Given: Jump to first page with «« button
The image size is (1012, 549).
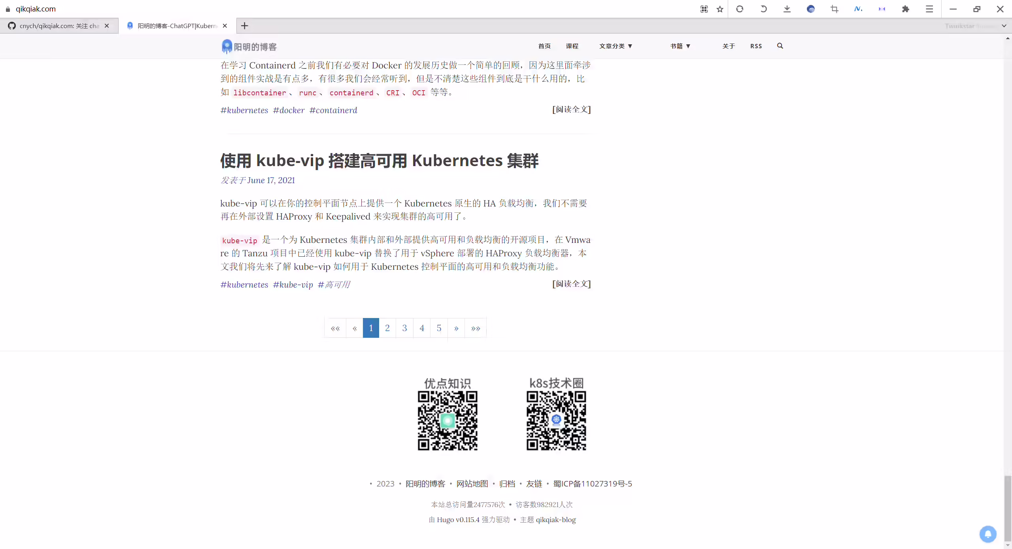Looking at the screenshot, I should (335, 328).
